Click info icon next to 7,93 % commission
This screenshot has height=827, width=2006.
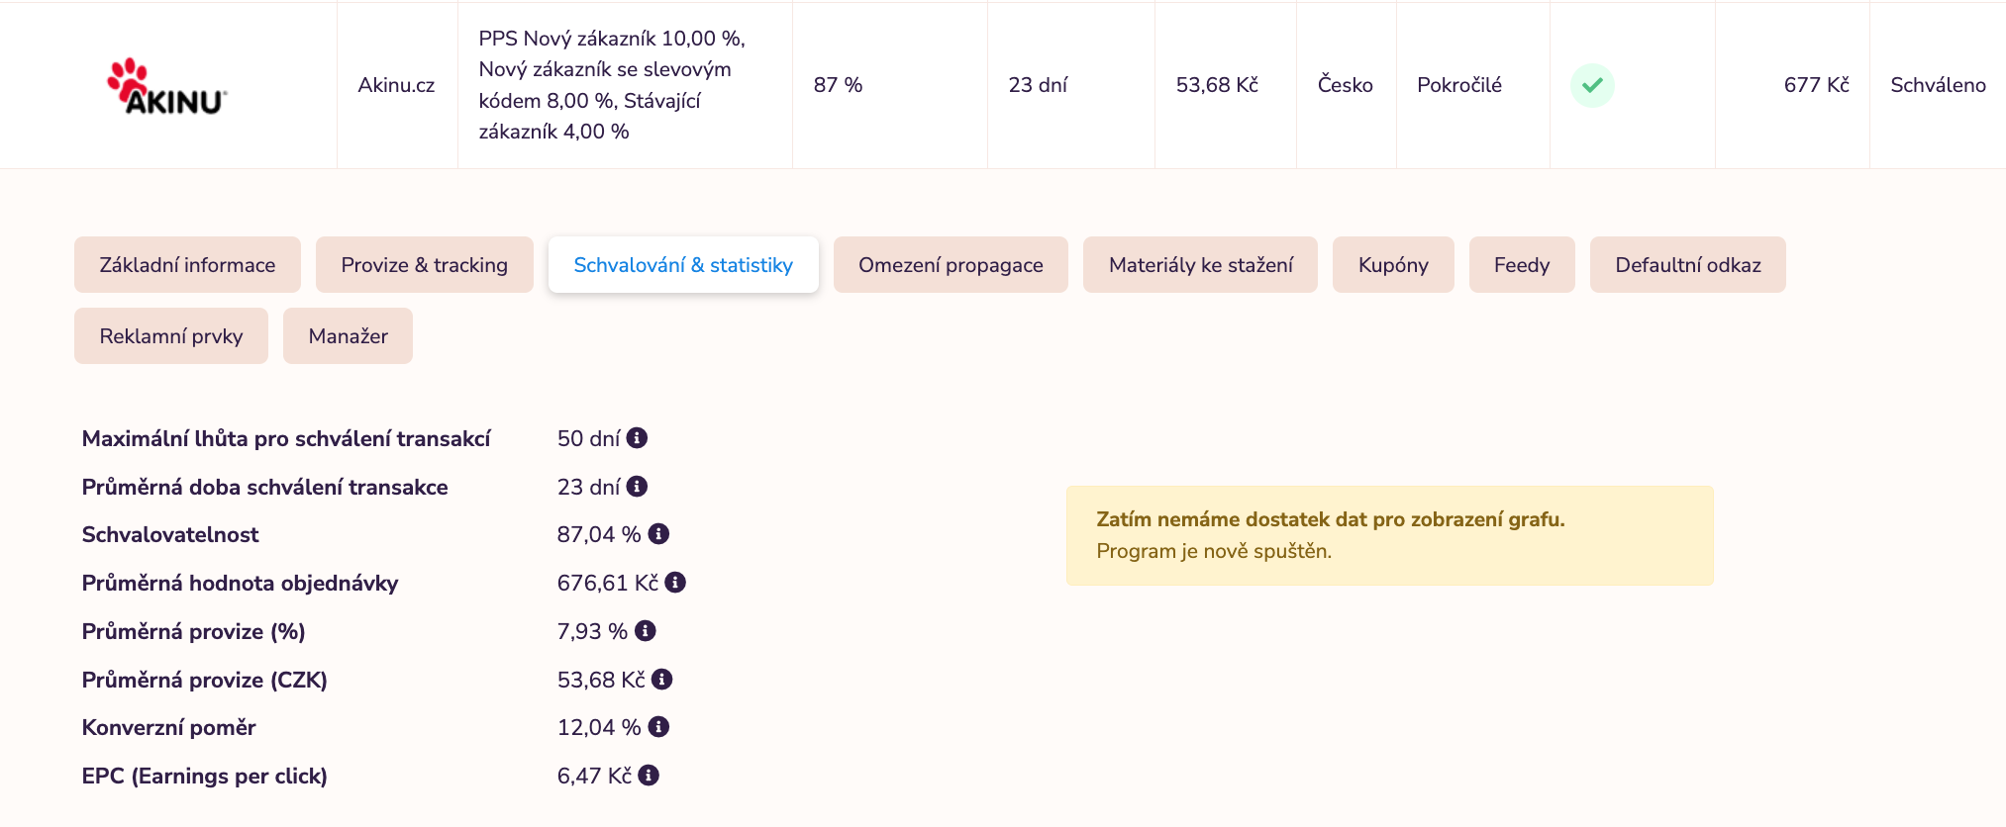(646, 630)
